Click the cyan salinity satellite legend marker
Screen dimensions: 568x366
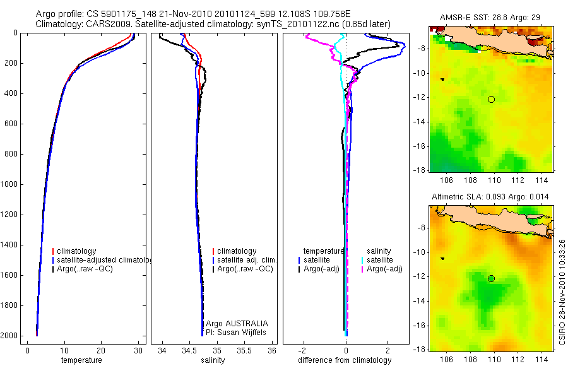click(362, 260)
